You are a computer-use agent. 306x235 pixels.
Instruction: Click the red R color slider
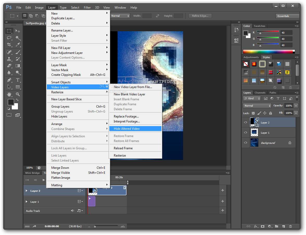[268, 32]
